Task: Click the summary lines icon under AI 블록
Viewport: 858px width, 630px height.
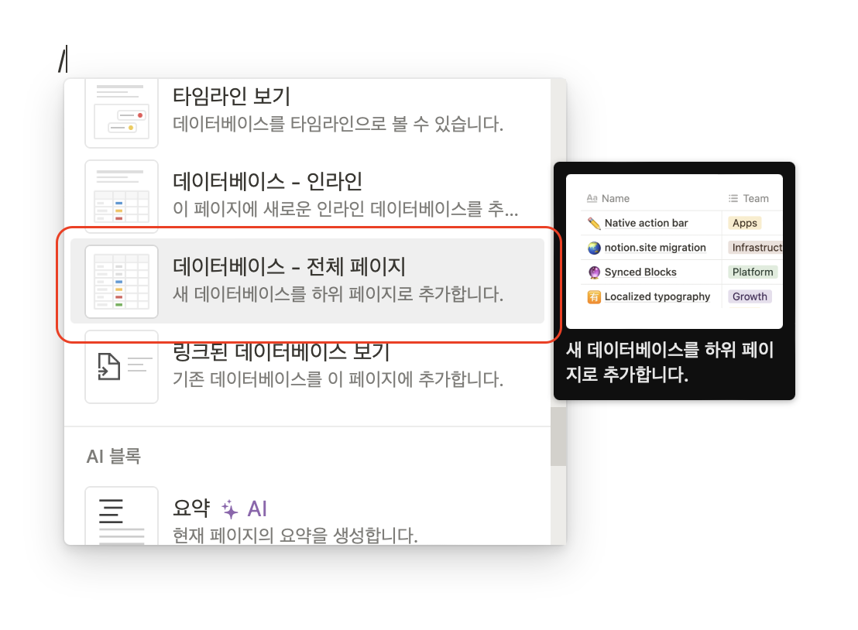Action: 122,515
